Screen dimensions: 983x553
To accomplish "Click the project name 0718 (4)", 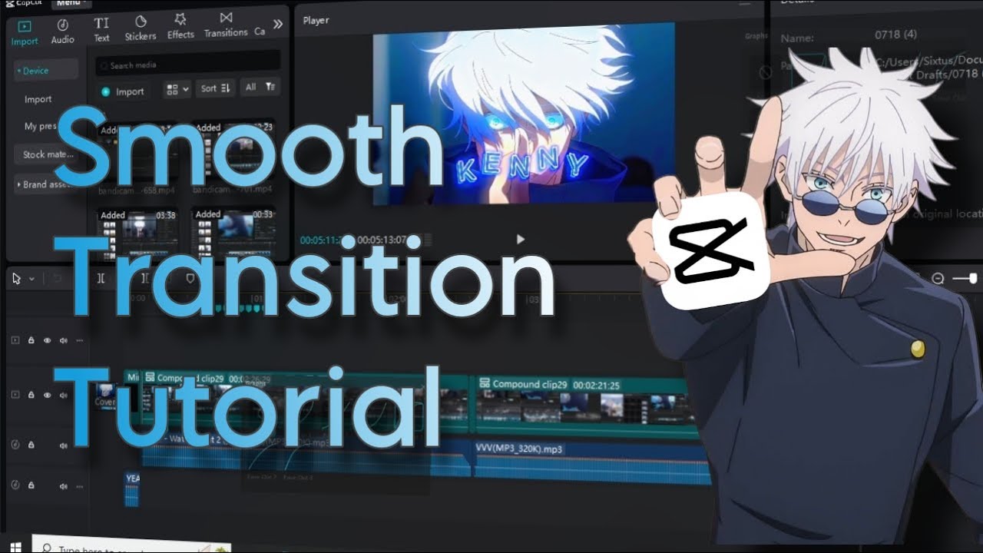I will tap(896, 35).
